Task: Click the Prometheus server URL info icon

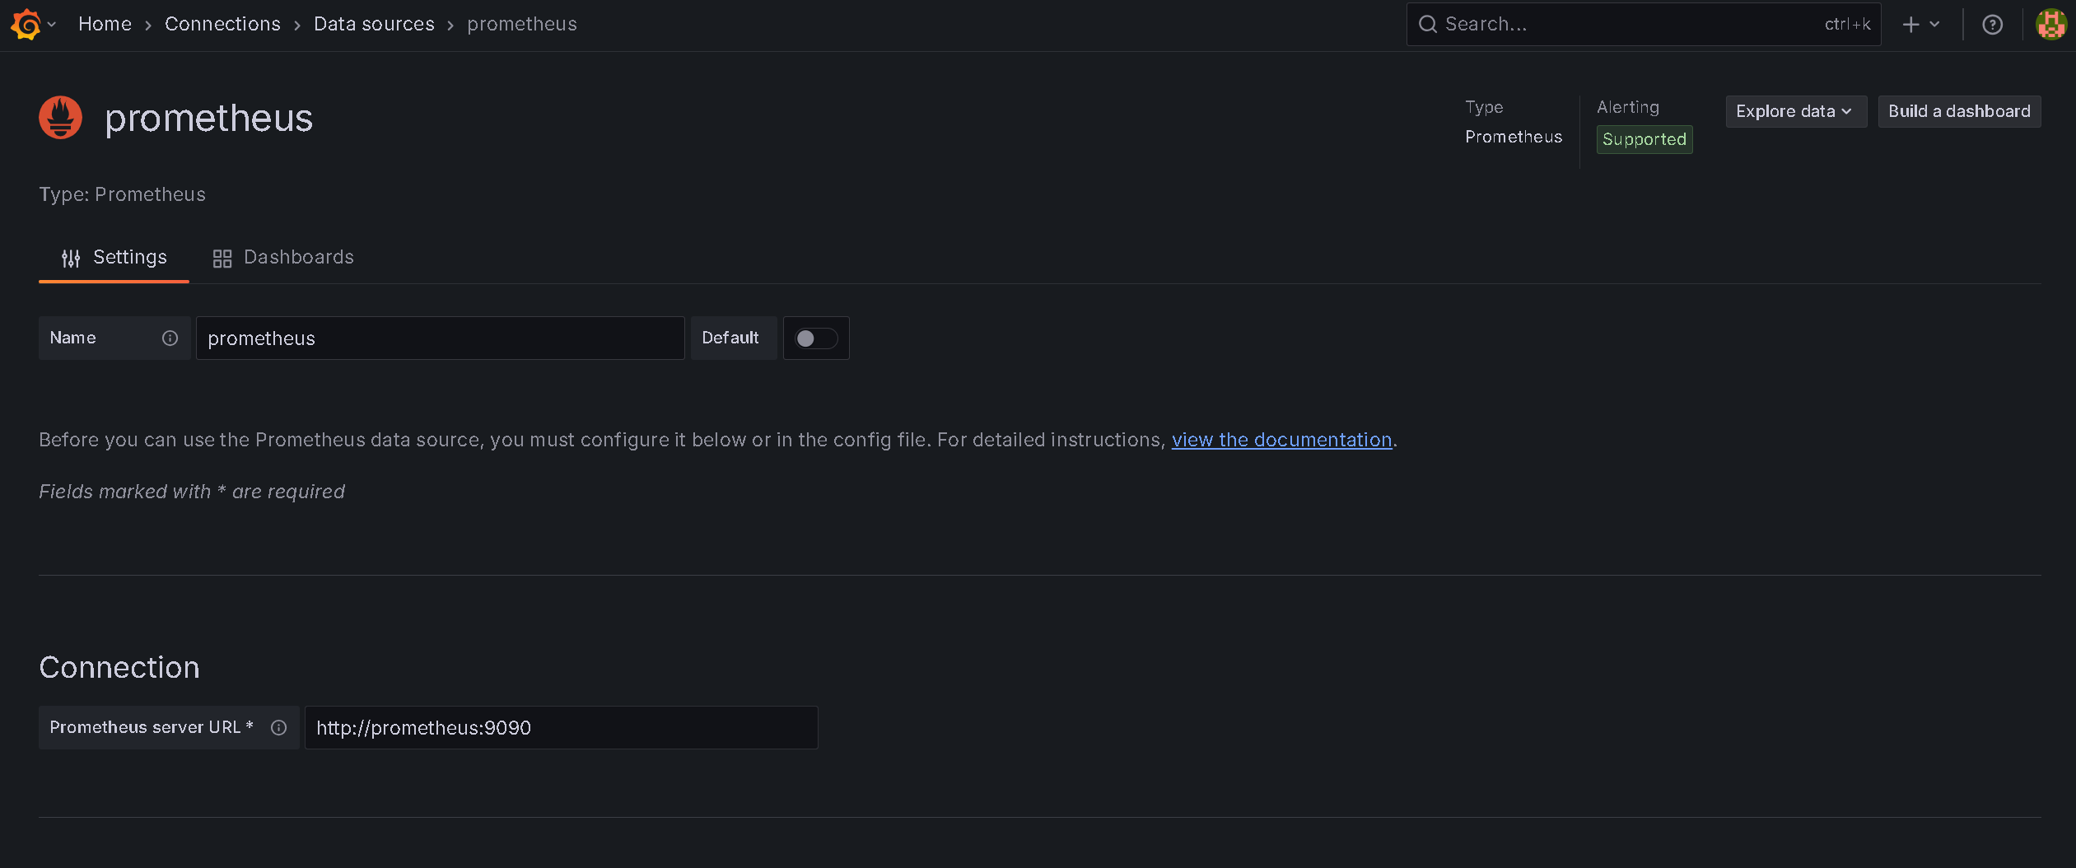Action: pos(278,727)
